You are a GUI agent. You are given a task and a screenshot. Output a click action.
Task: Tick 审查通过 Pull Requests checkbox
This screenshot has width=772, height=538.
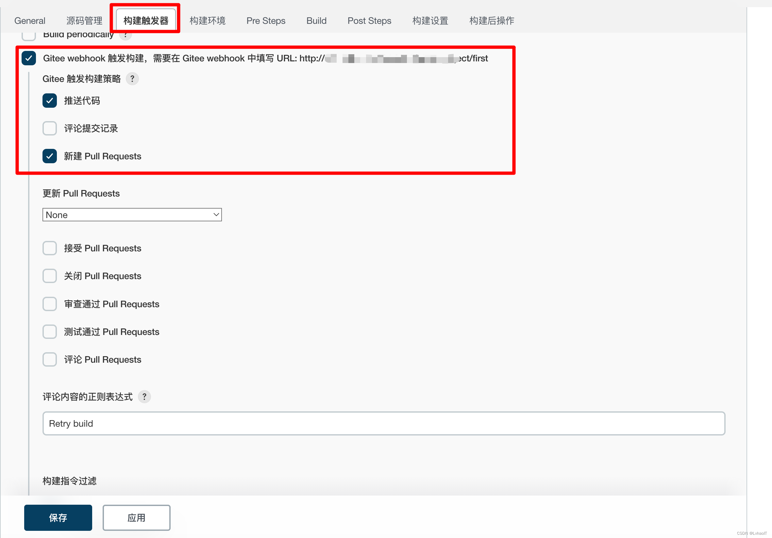(x=49, y=304)
